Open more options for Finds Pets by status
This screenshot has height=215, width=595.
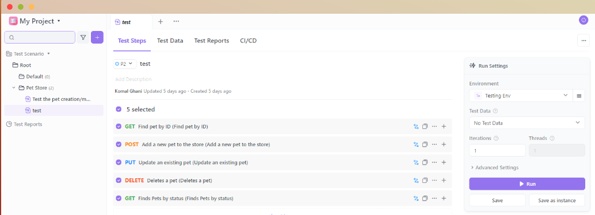click(434, 198)
